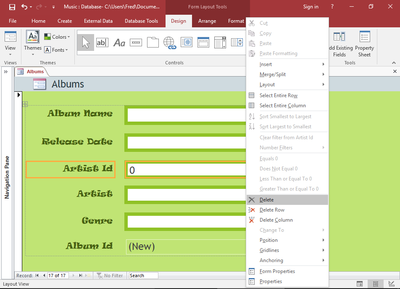This screenshot has height=289, width=400.
Task: Click Sign in
Action: pos(311,7)
